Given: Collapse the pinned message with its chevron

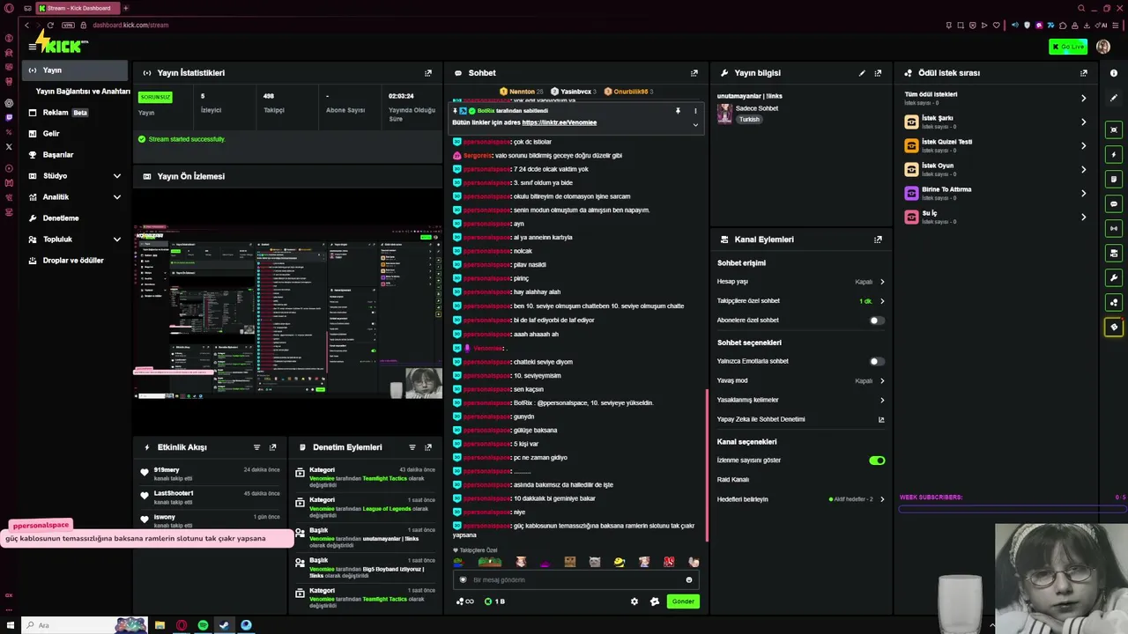Looking at the screenshot, I should (695, 125).
